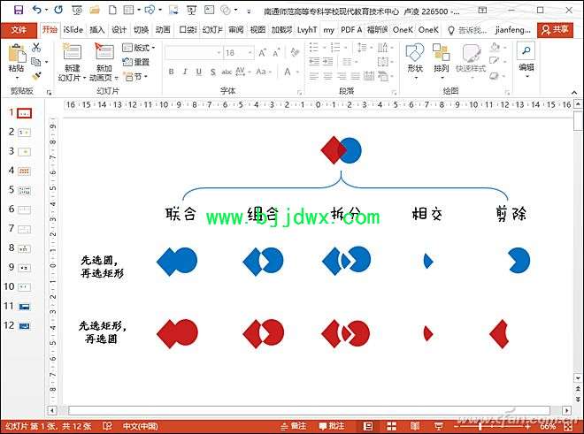Open the font name combo box
The image size is (584, 434).
click(x=194, y=53)
